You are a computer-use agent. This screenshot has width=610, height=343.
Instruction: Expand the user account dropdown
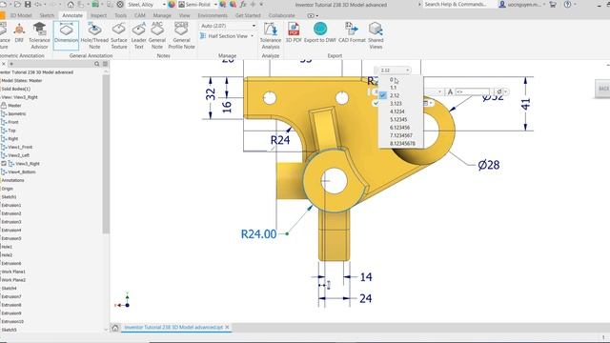pyautogui.click(x=544, y=4)
